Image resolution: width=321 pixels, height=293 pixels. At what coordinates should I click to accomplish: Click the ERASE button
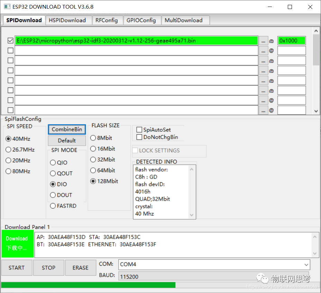tap(81, 268)
